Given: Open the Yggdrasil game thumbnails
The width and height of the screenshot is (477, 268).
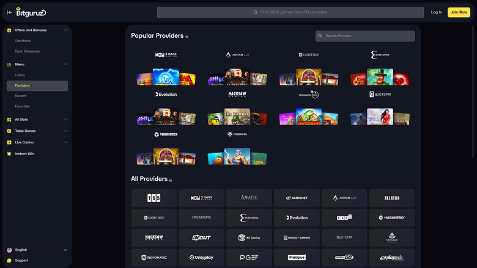Looking at the screenshot, I should click(237, 157).
